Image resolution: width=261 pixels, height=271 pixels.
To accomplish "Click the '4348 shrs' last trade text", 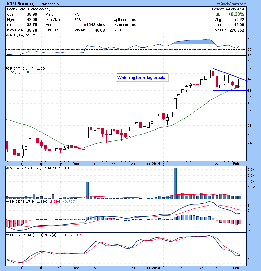I will pos(96,25).
